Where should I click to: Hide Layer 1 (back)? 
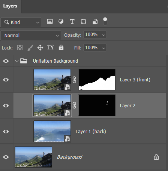coord(6,132)
